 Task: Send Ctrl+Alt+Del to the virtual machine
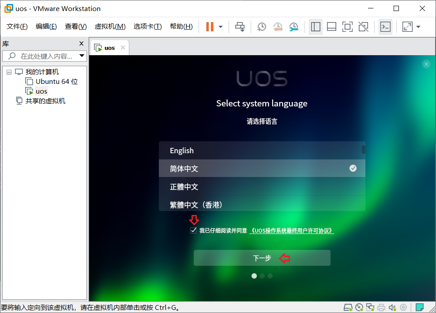tap(240, 26)
